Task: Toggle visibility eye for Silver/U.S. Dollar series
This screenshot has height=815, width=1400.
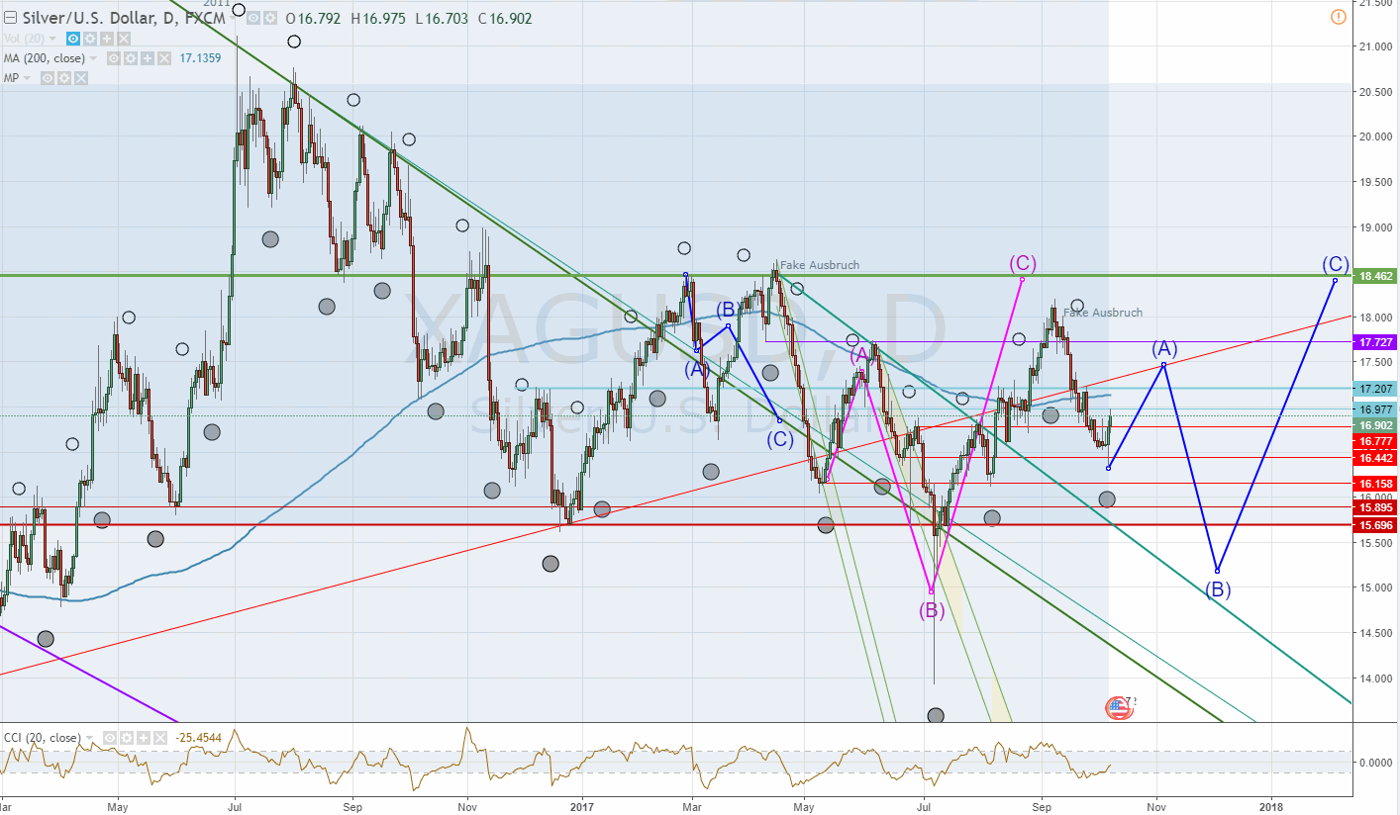Action: (253, 19)
